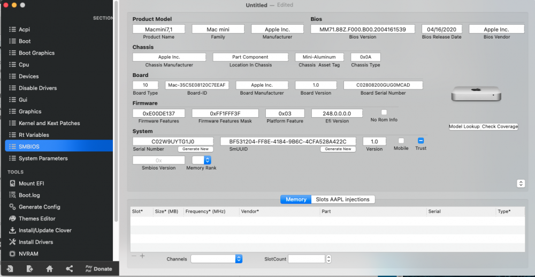Open the Channels dropdown
This screenshot has height=277, width=535.
pyautogui.click(x=216, y=259)
